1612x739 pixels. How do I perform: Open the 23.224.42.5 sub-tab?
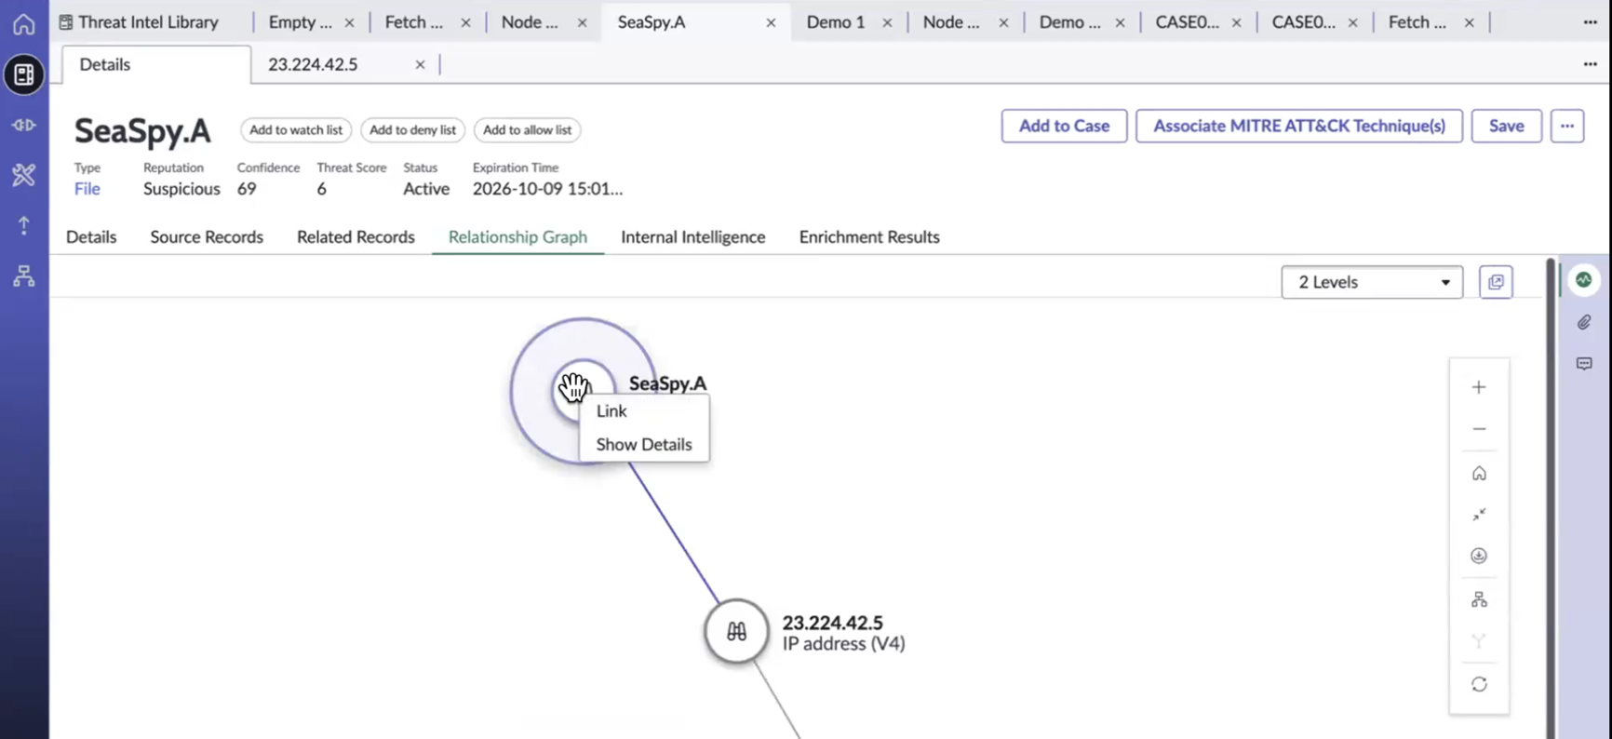[313, 64]
